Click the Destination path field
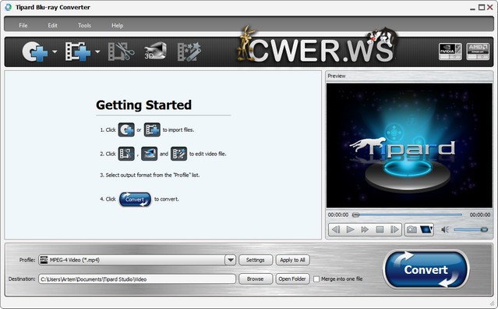Image resolution: width=498 pixels, height=309 pixels. click(137, 279)
